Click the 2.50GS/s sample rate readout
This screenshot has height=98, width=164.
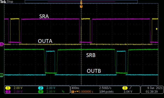105,88
